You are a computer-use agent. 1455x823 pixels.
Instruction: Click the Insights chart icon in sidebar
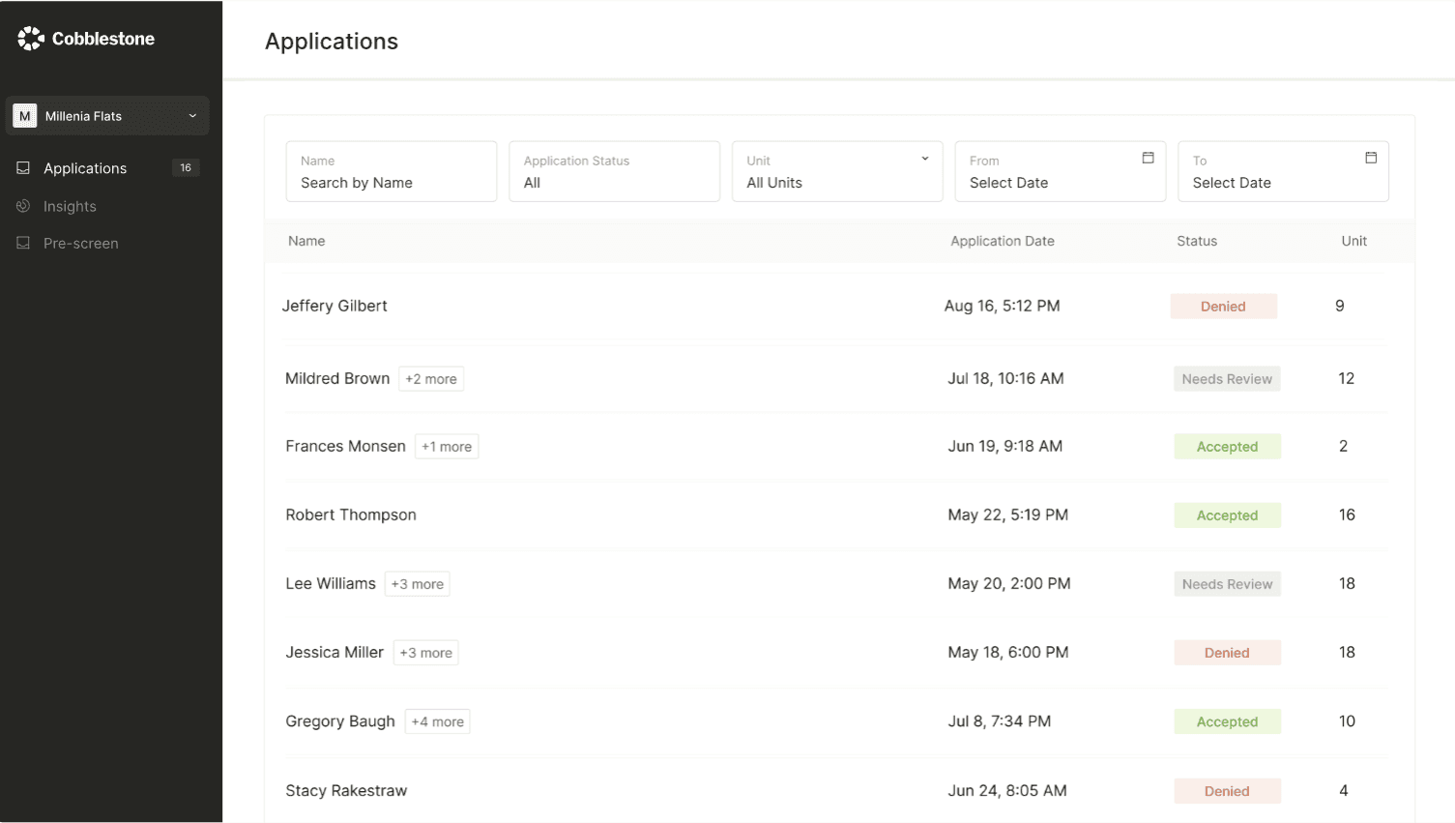click(x=23, y=206)
